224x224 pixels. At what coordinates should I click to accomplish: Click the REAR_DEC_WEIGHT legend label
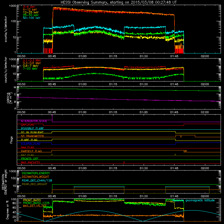tap(34, 184)
